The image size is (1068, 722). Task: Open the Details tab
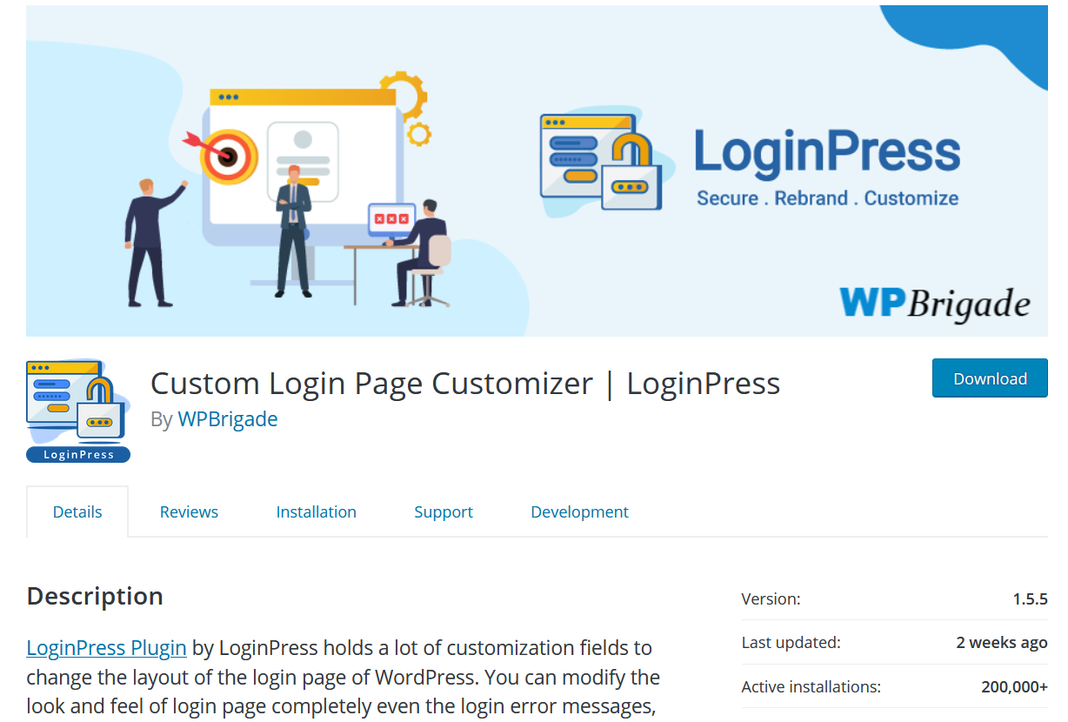(77, 511)
